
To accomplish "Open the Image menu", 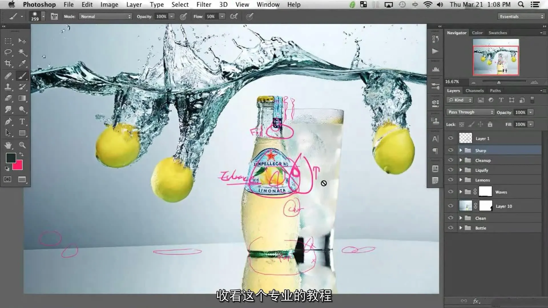I will pos(109,5).
